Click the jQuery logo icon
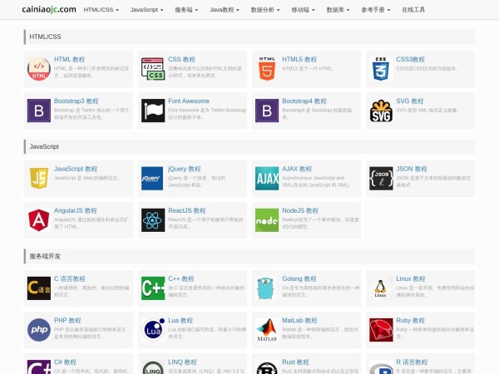Screen dimensions: 499x374 (152, 178)
